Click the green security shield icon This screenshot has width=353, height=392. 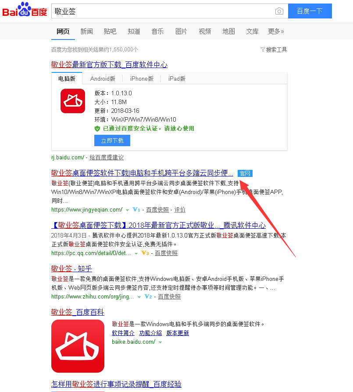click(97, 129)
